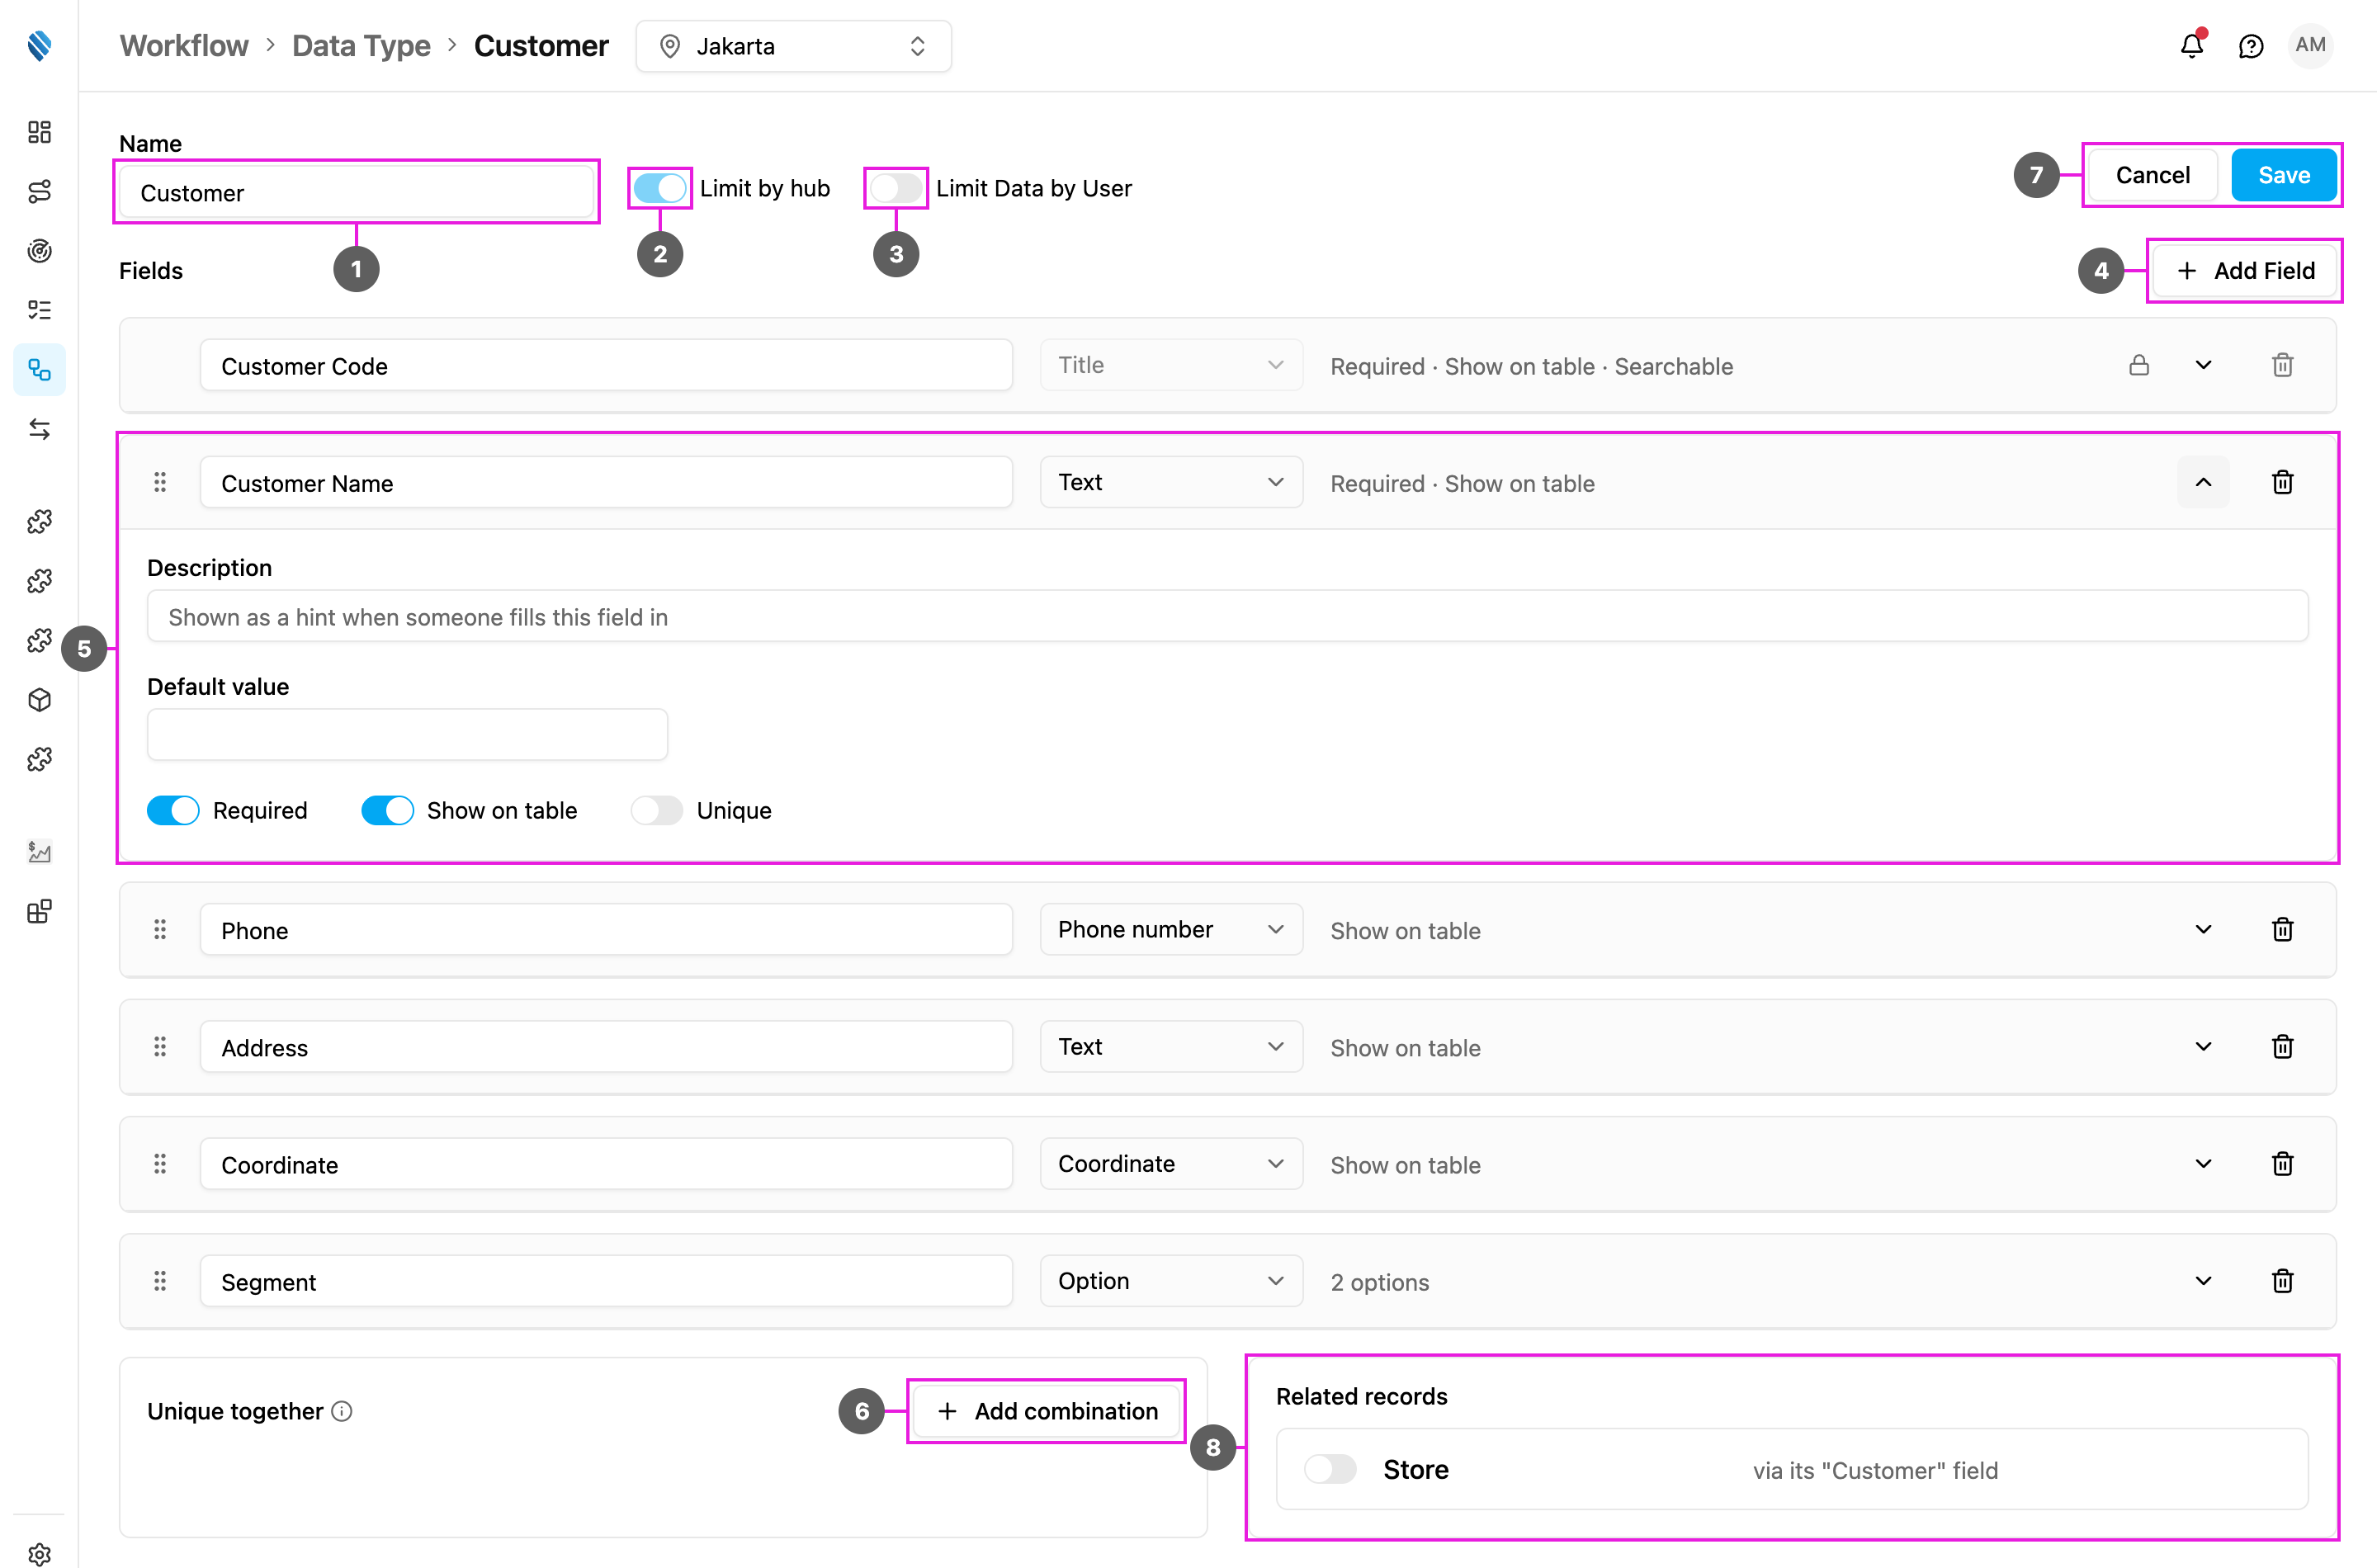Enable the Store related records toggle
The width and height of the screenshot is (2377, 1568).
(1330, 1470)
